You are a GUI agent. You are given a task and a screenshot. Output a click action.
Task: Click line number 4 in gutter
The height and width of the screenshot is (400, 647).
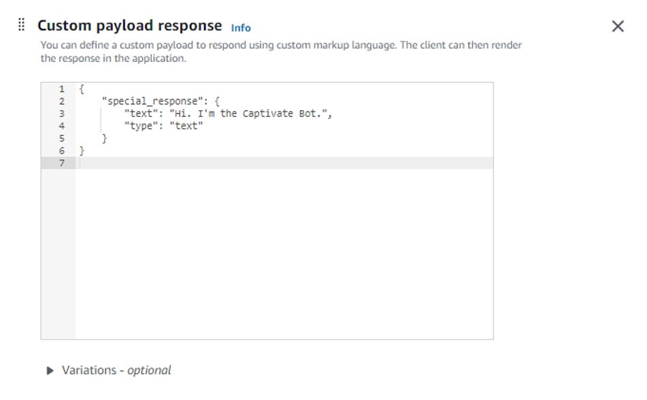61,126
